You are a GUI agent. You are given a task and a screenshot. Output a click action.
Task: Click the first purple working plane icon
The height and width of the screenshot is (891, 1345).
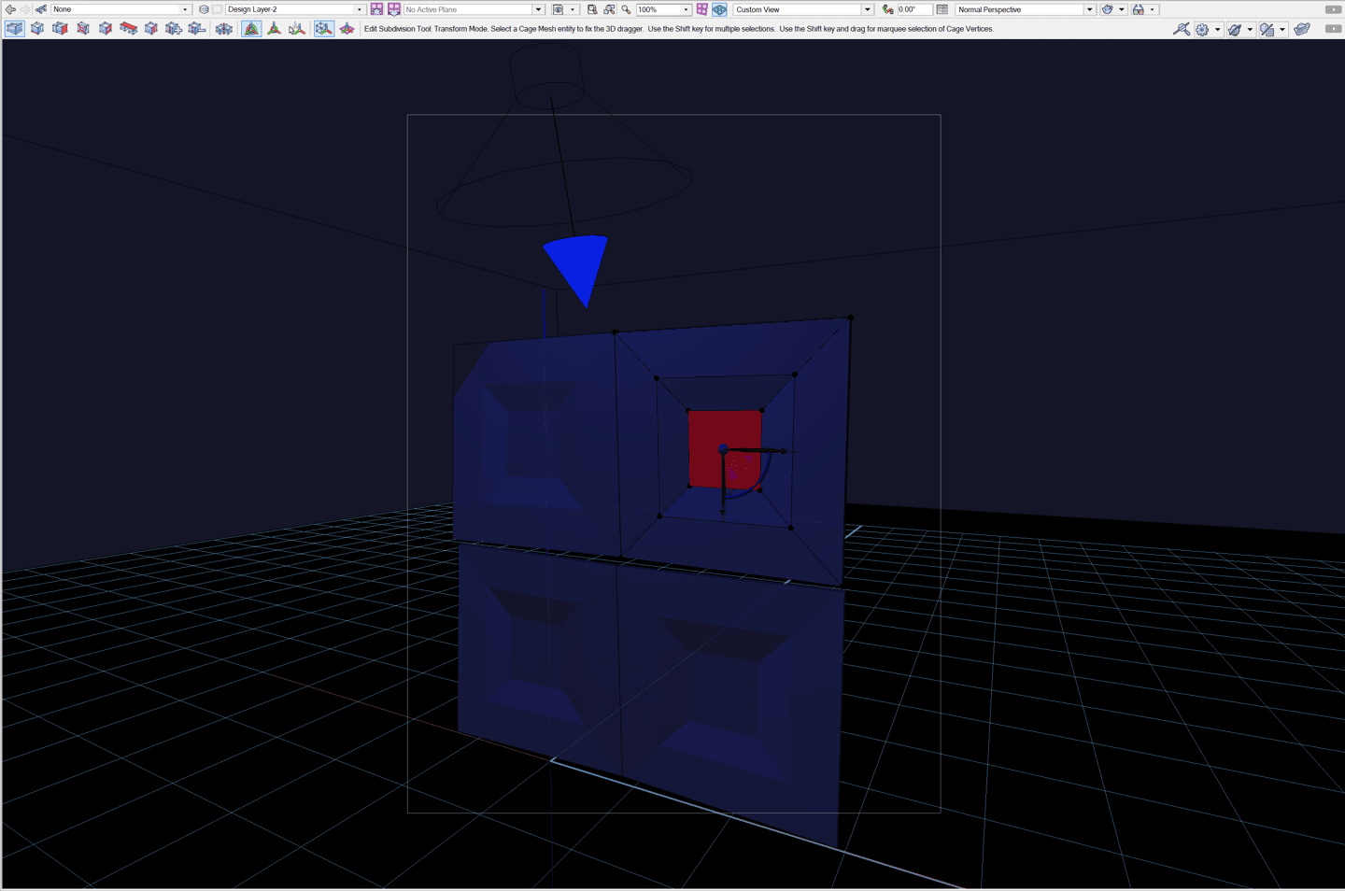(376, 9)
